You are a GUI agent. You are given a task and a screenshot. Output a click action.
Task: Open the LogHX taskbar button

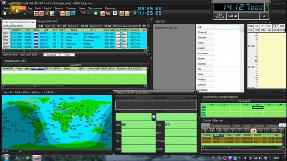tap(37, 158)
